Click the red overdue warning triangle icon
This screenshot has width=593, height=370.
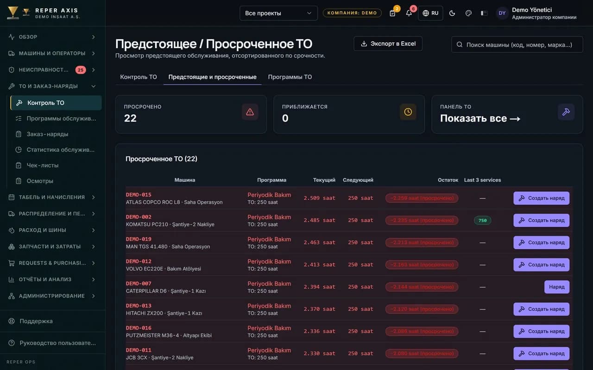coord(250,112)
